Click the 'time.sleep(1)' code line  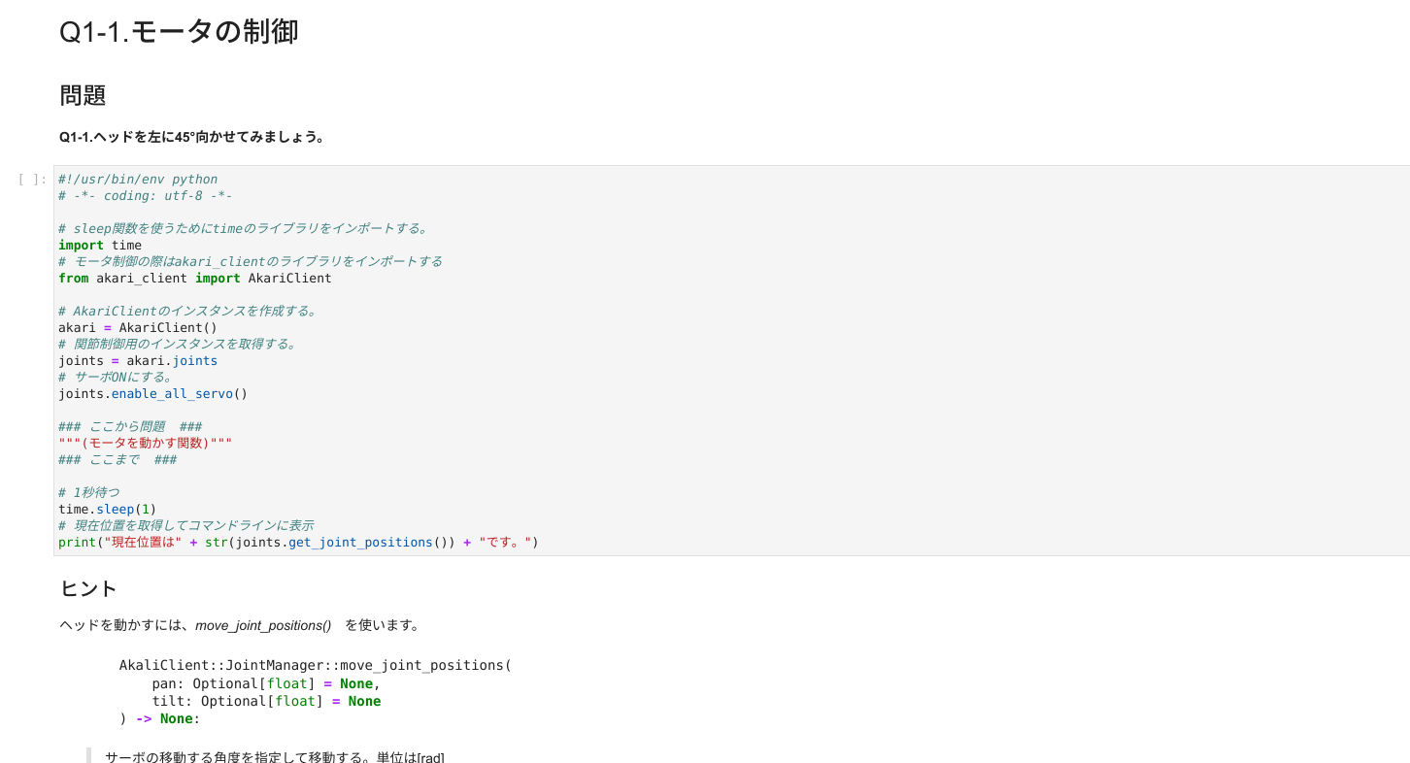coord(107,510)
